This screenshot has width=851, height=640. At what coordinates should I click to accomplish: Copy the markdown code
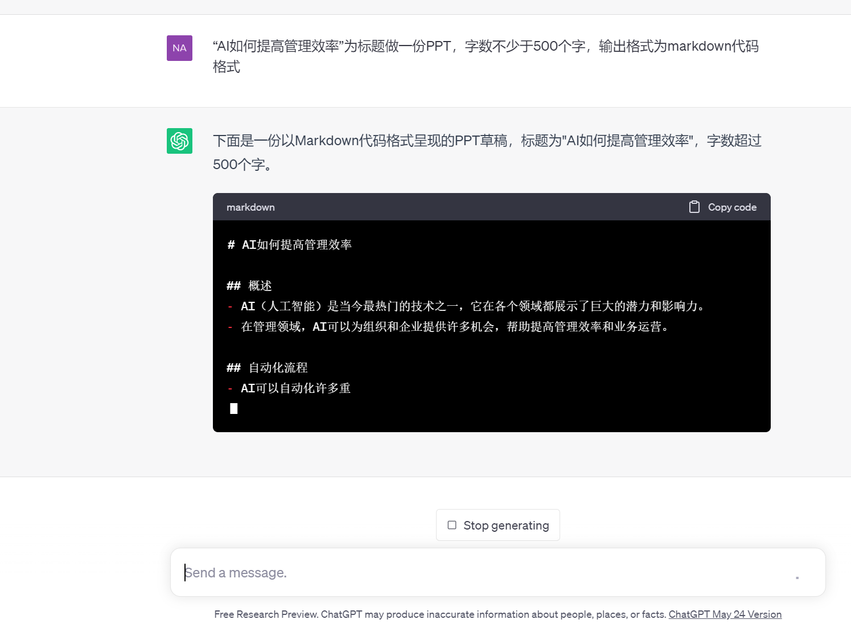[x=723, y=207]
